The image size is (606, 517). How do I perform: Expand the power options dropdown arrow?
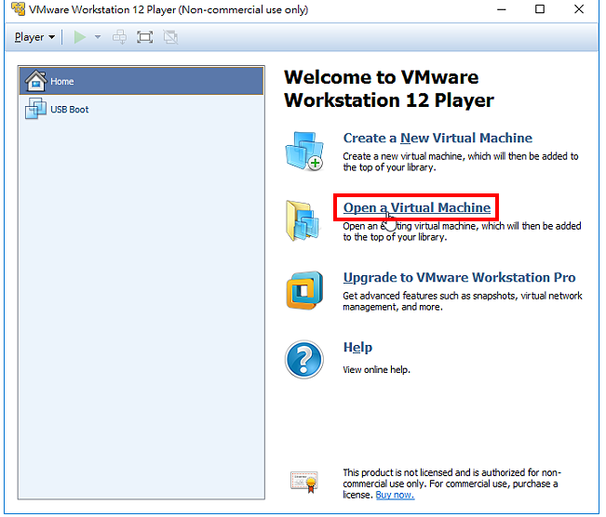(98, 37)
